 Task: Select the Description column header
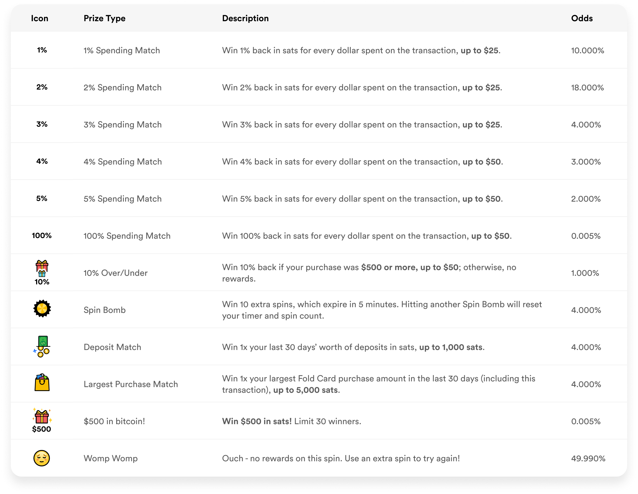pos(245,18)
